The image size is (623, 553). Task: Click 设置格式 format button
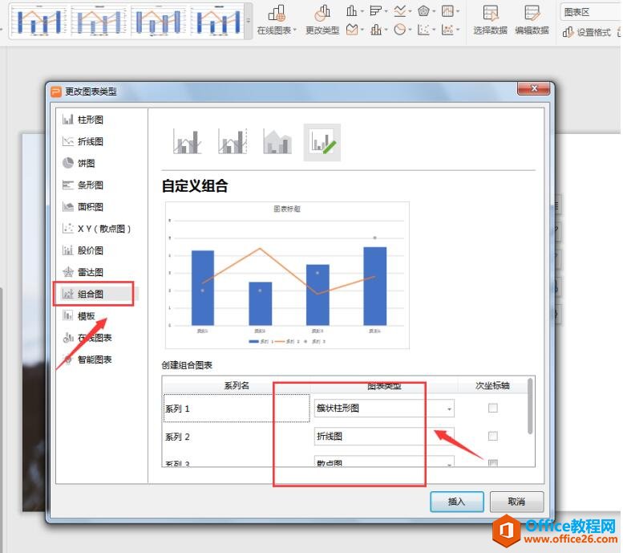[586, 32]
